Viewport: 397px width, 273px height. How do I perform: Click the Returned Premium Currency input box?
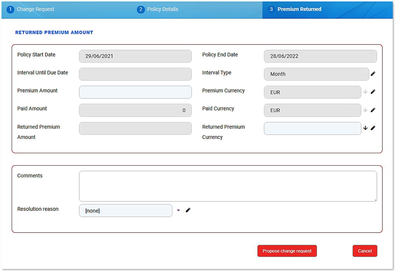(312, 129)
